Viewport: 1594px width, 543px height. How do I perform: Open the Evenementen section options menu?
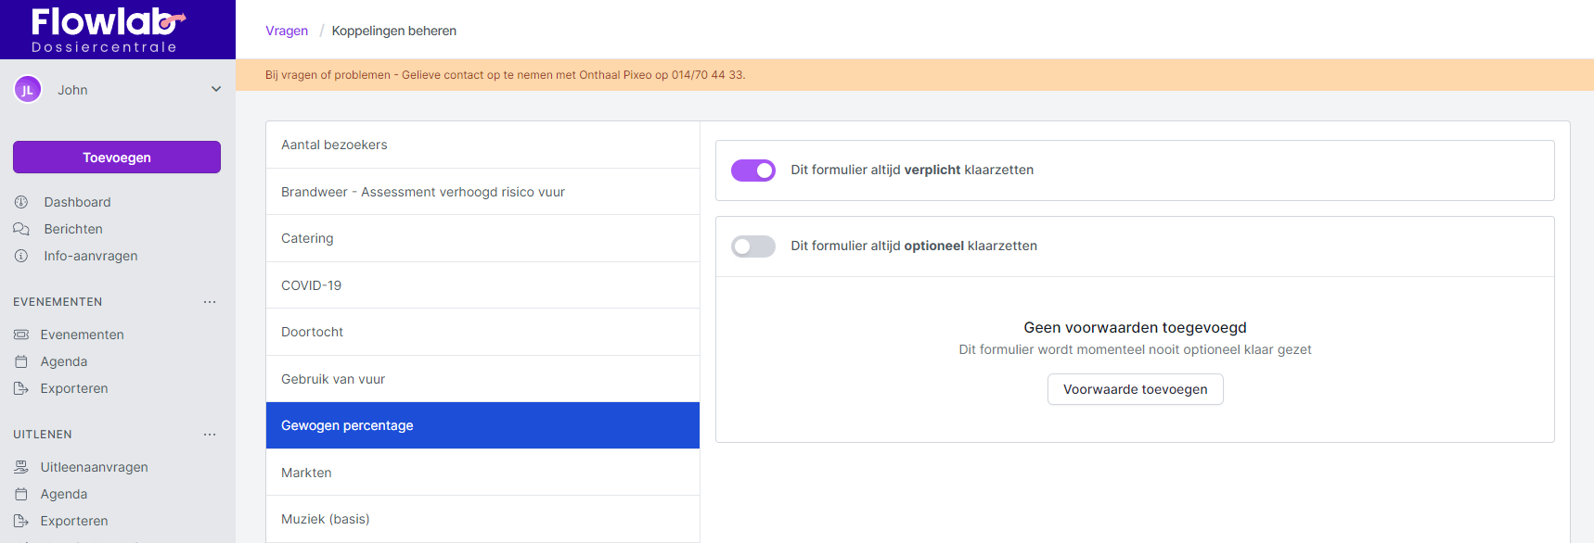click(x=210, y=302)
